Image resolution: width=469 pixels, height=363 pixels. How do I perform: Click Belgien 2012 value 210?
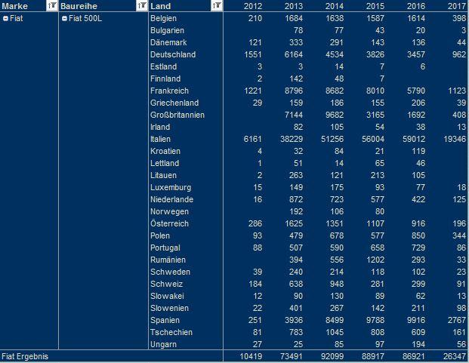[255, 19]
